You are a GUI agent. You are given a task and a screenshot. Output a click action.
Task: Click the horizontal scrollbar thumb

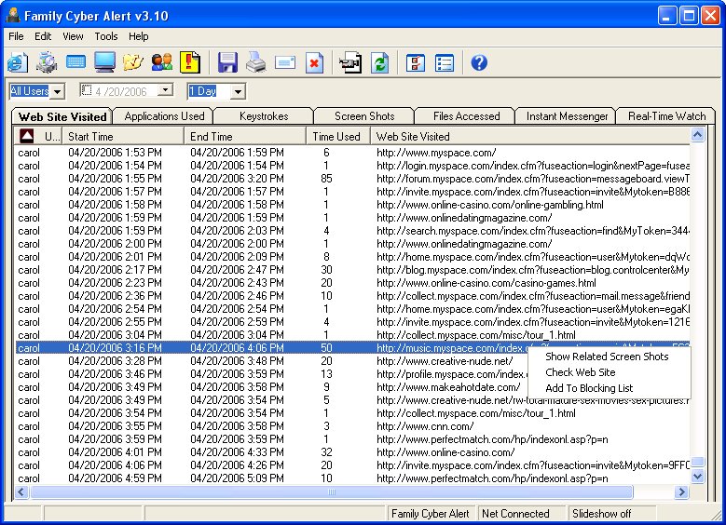331,491
